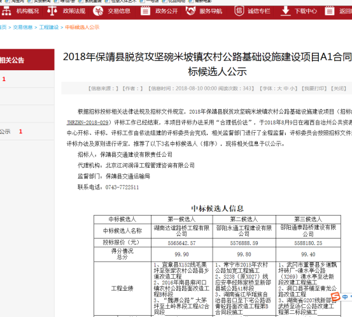Click the bid price 5576888.59
Viewport: 352px width, 317px height.
coord(244,243)
